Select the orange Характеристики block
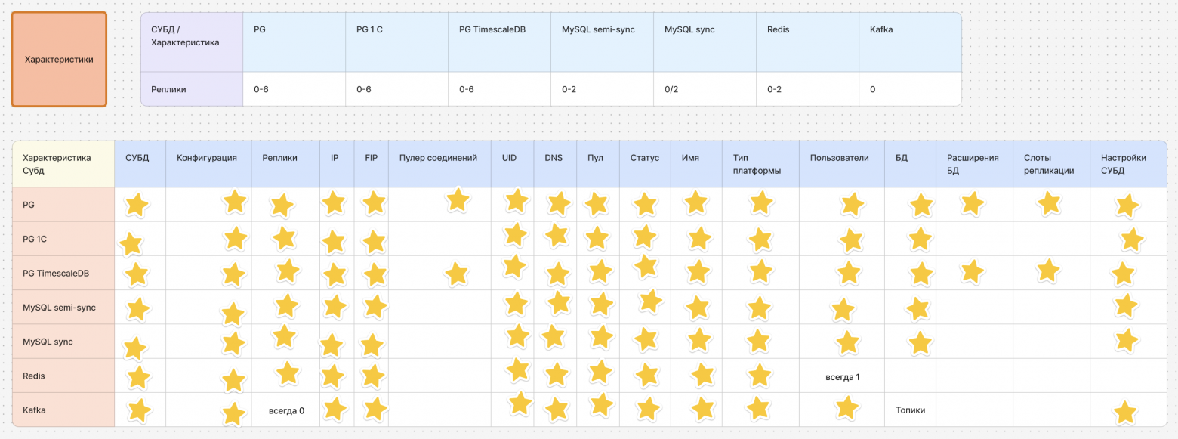 click(59, 59)
